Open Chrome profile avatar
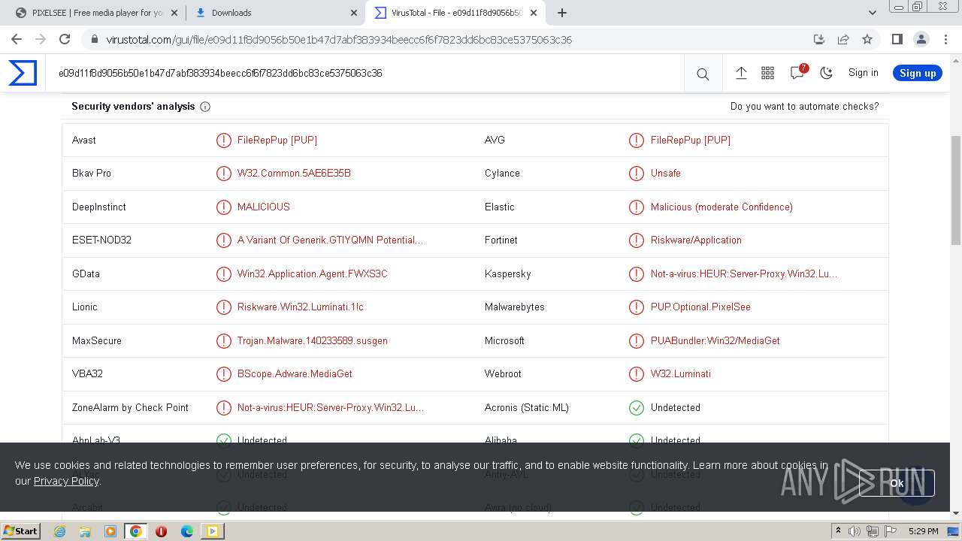The width and height of the screenshot is (962, 541). coord(921,39)
